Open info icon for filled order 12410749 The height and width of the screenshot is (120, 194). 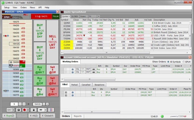(x=73, y=92)
